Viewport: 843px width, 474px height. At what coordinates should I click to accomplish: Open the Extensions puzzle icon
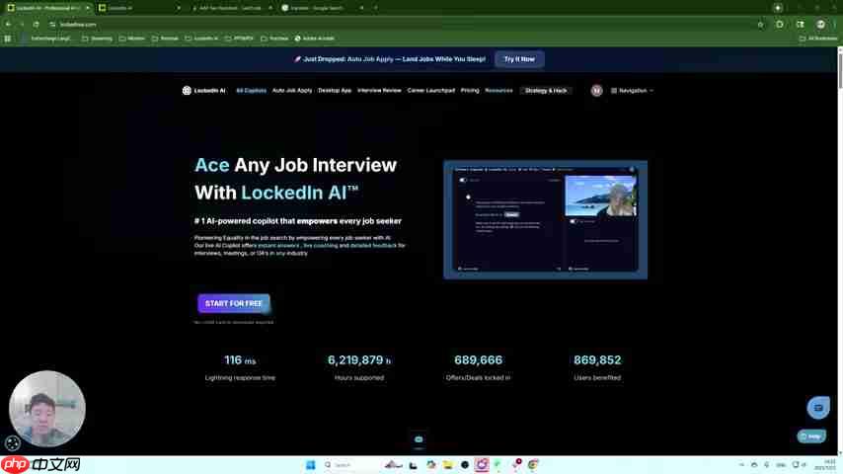point(780,25)
